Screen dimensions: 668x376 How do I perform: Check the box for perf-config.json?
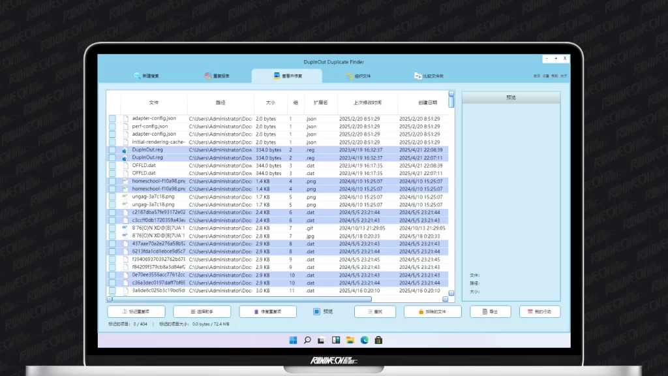112,127
